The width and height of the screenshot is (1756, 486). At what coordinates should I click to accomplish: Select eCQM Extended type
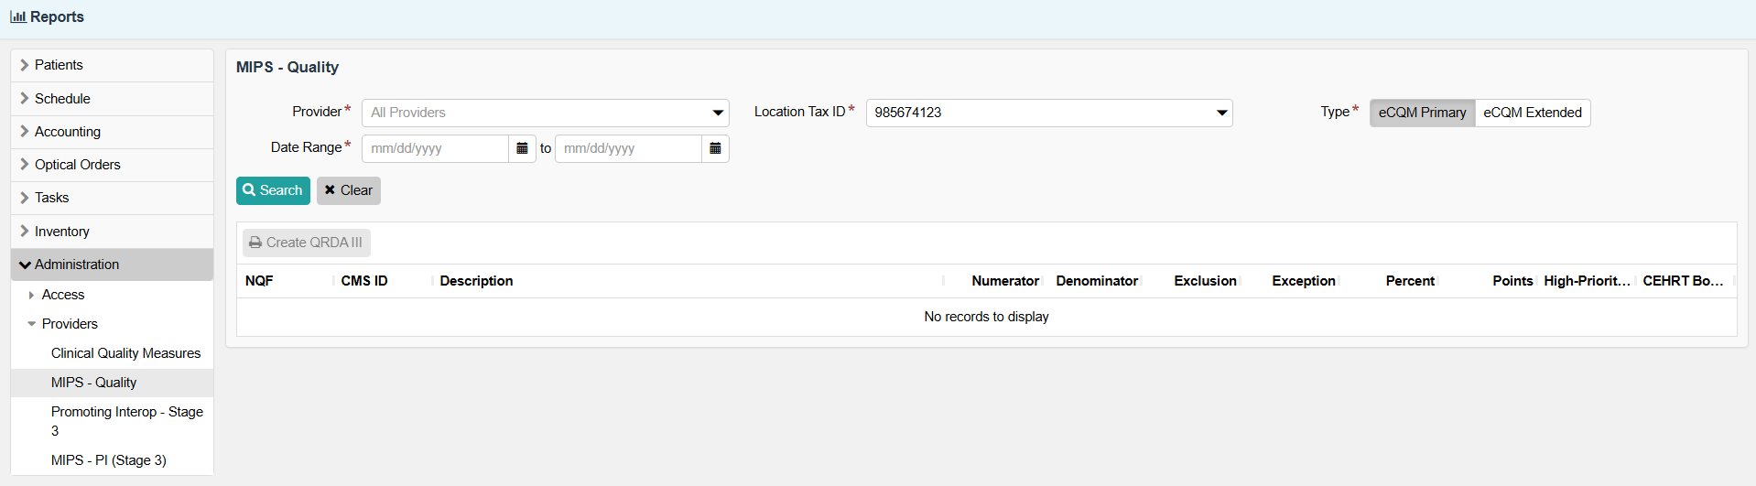(1532, 113)
